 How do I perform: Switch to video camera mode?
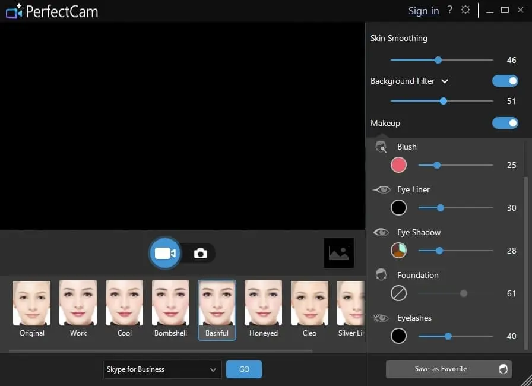tap(165, 254)
